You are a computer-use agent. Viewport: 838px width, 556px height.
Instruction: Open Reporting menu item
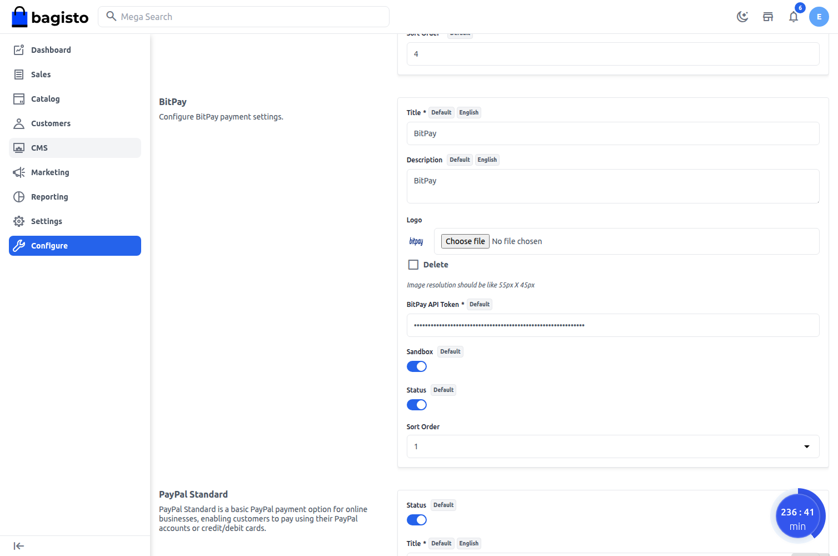tap(75, 197)
